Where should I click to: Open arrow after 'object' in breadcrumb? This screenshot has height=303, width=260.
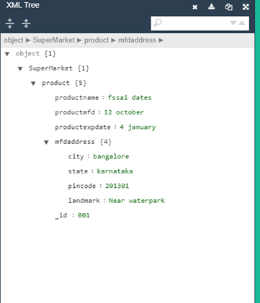tap(28, 40)
